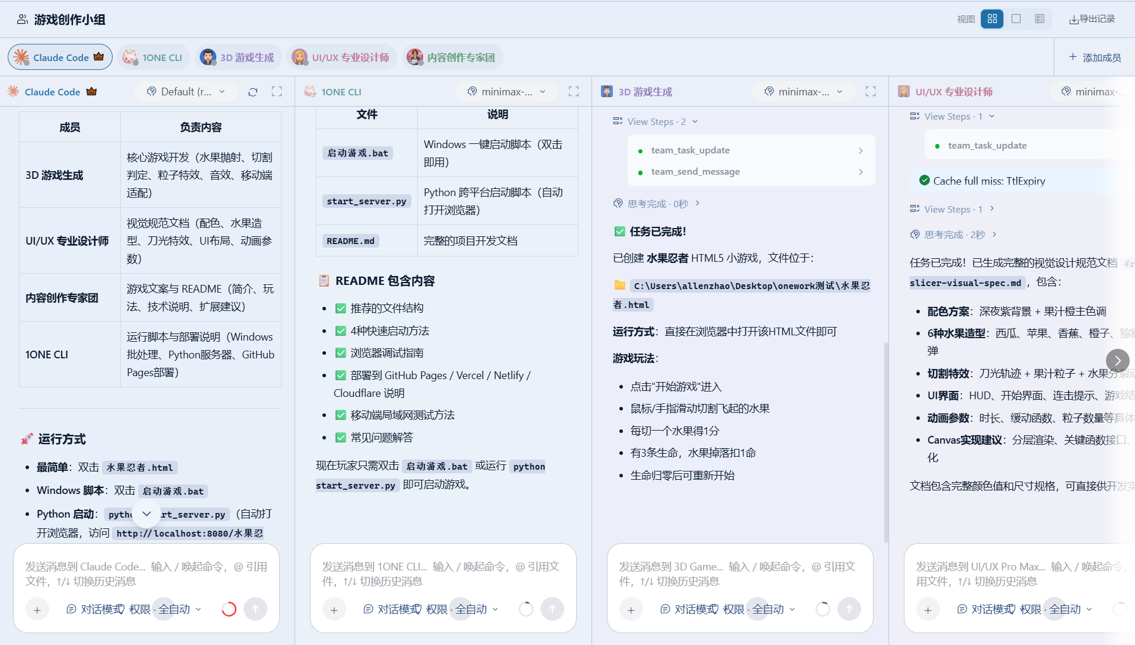Expand 思考完成 · 0秒 thinking details

pos(657,204)
